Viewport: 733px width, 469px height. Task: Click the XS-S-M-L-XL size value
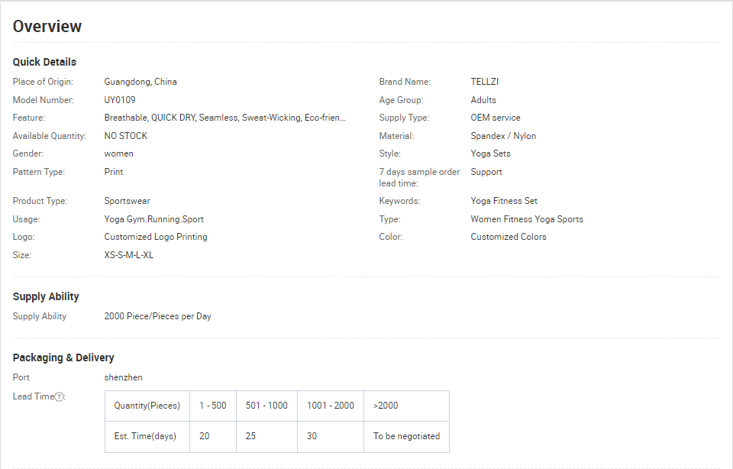tap(128, 255)
